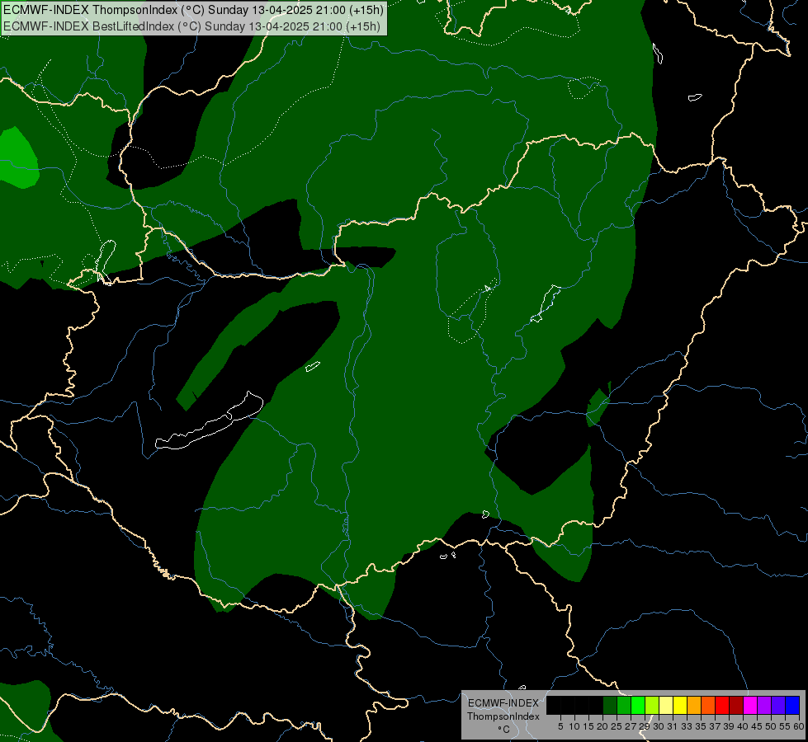Screen dimensions: 808x742
Task: Click the legend tick value 20
Action: (602, 726)
